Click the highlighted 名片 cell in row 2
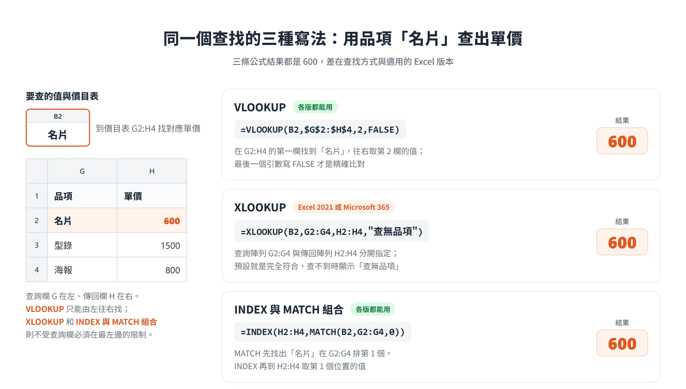Viewport: 686px width, 389px height. click(82, 220)
